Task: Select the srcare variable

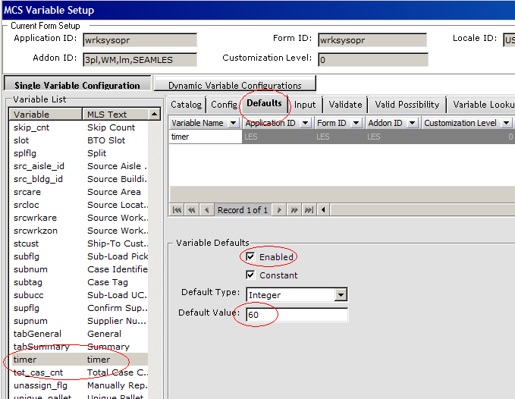Action: (79, 192)
